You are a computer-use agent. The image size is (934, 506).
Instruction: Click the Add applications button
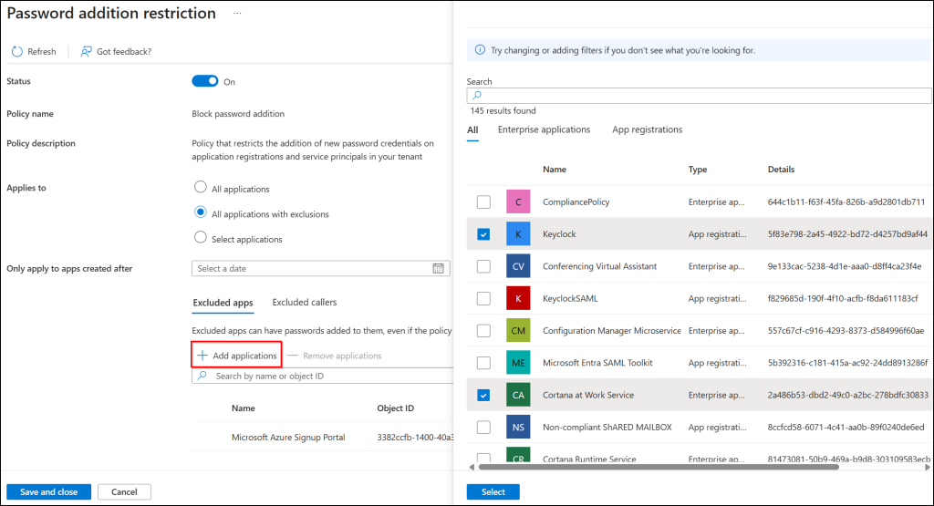(x=237, y=356)
